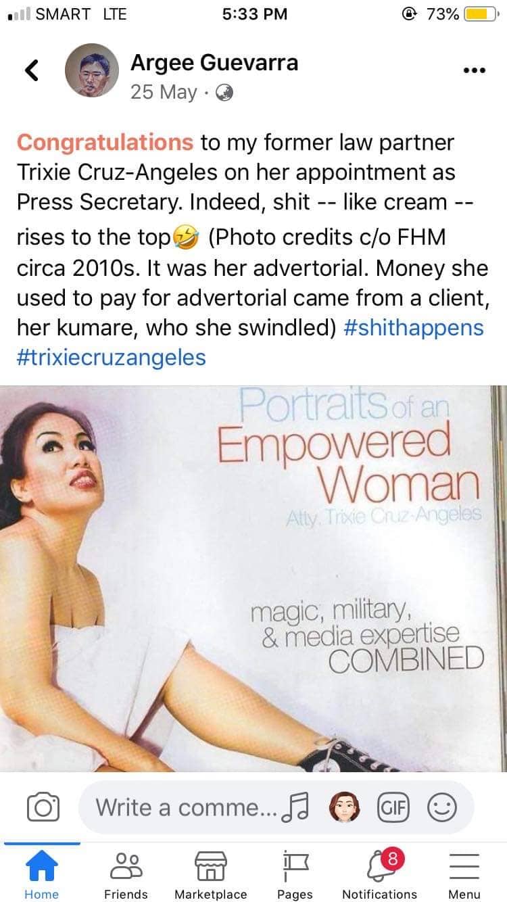
Task: Open the #trixiecruzangeles hashtag link
Action: 111,357
